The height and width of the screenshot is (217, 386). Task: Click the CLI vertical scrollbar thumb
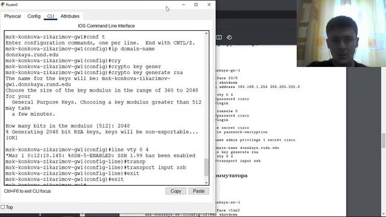pos(206,168)
